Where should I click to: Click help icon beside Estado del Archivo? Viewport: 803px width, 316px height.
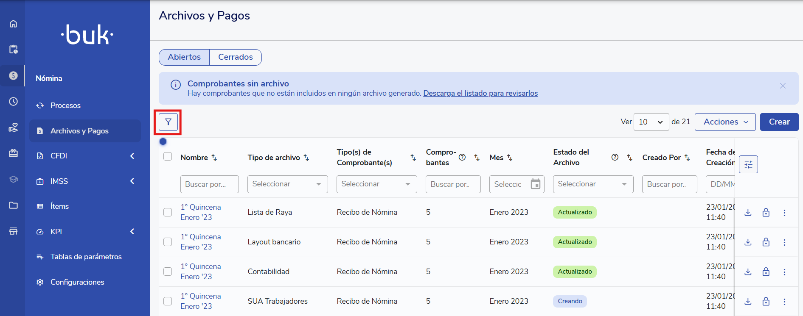(615, 158)
